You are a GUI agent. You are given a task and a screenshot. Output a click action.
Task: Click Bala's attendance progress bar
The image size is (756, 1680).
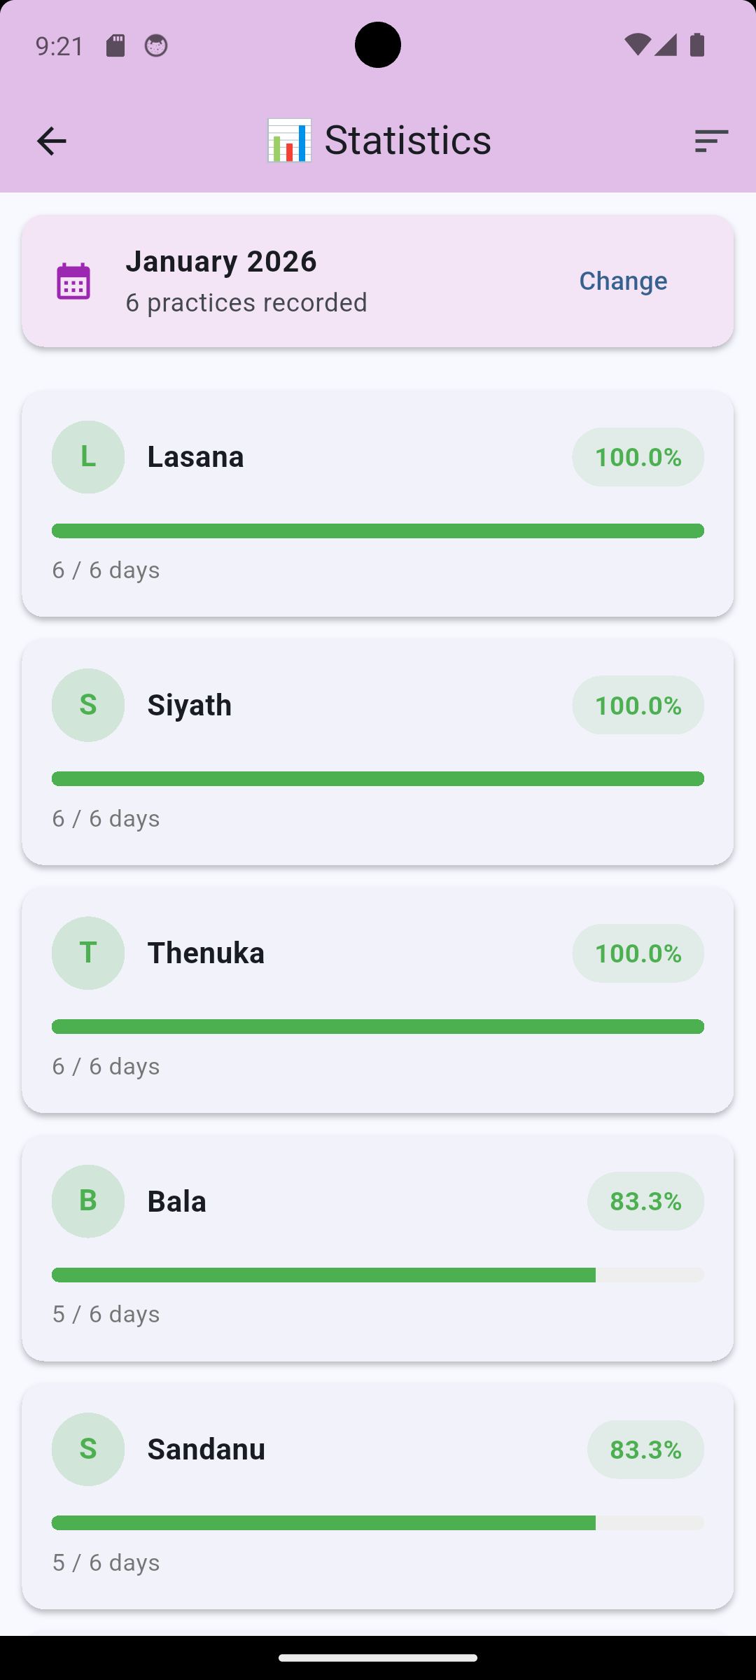[378, 1275]
